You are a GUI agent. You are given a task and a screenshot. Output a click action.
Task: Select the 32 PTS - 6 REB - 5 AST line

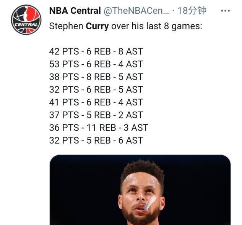[96, 89]
